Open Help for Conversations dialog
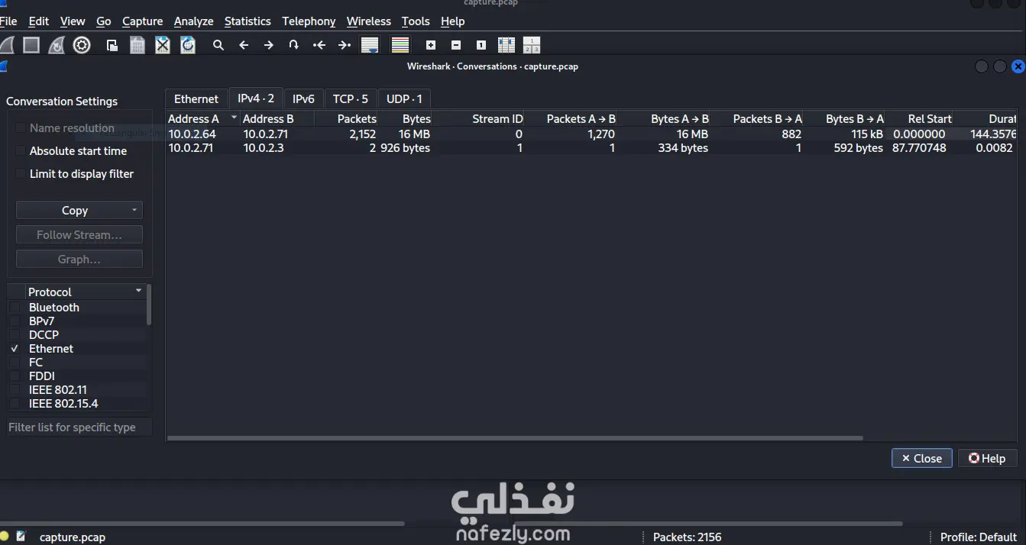 pos(987,458)
